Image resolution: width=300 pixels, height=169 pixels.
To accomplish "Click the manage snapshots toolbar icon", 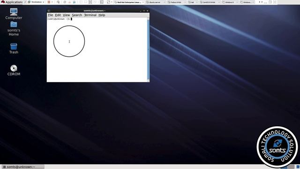I will [74, 2].
